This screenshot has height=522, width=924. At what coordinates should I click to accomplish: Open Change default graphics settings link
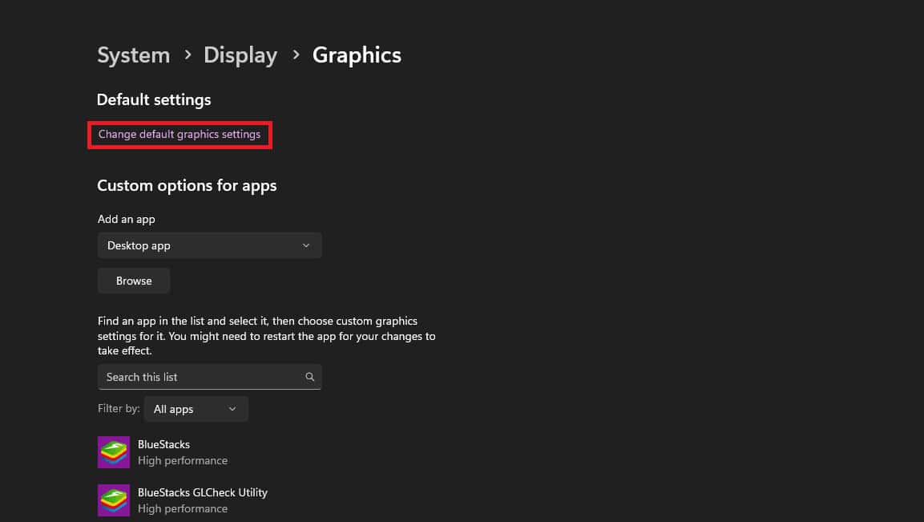pyautogui.click(x=180, y=135)
